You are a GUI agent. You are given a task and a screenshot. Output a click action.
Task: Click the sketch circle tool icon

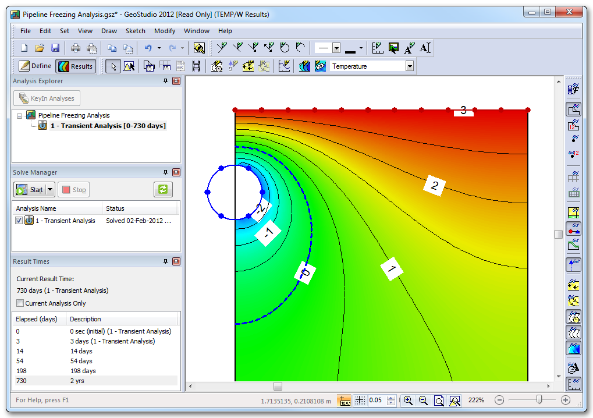(x=285, y=48)
